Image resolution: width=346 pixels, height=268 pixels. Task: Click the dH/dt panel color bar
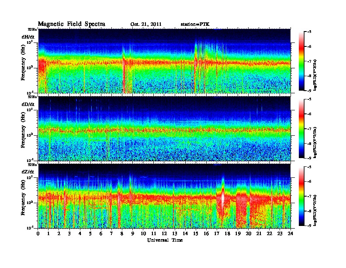[301, 61]
